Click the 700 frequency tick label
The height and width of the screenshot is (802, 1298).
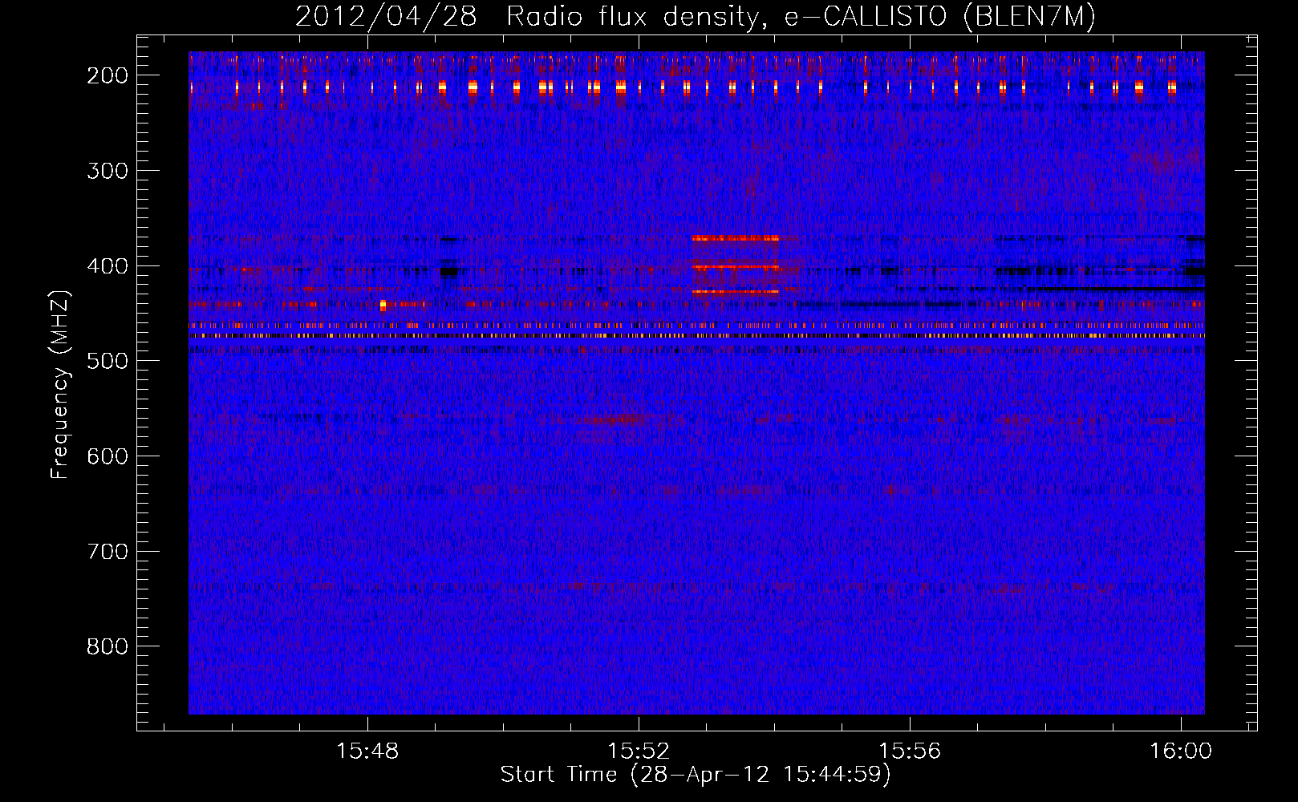(107, 552)
